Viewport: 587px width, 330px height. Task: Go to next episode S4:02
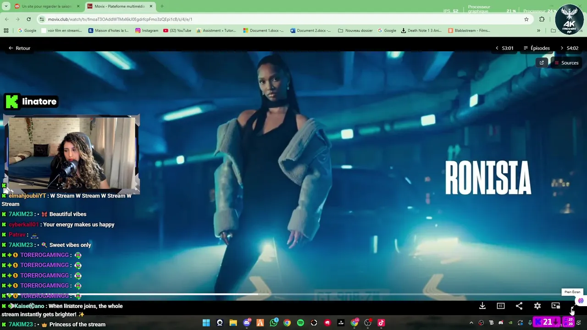[x=569, y=48]
